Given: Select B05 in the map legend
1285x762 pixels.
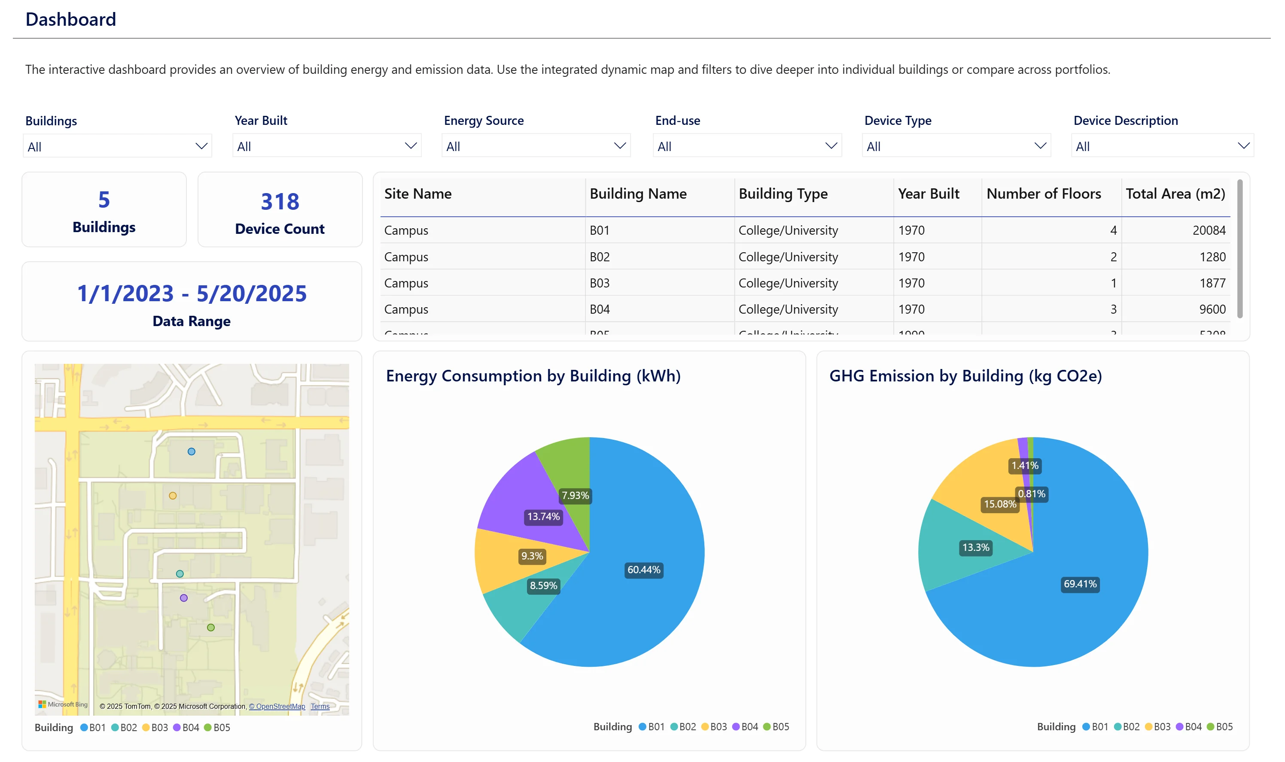Looking at the screenshot, I should (217, 728).
